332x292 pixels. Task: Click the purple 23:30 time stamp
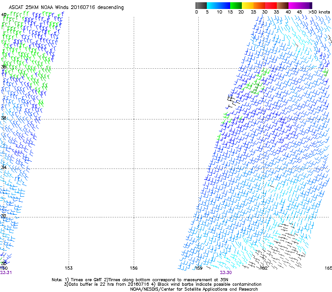pyautogui.click(x=226, y=273)
